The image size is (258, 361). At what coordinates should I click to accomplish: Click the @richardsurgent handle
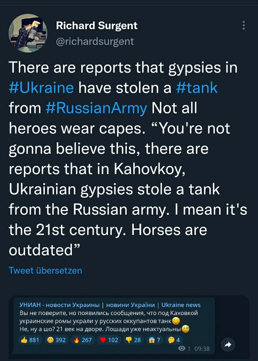click(x=95, y=41)
